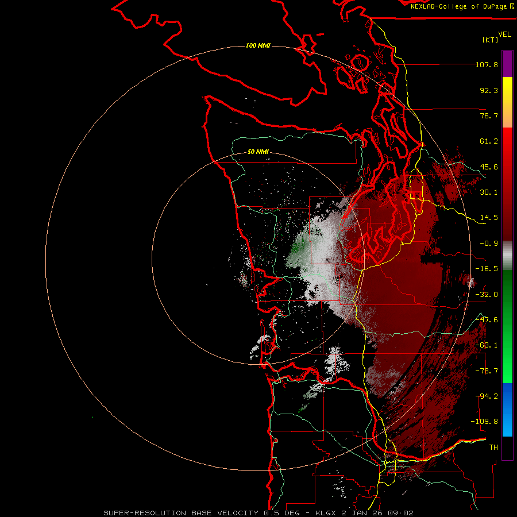Click the -78.7 legend value
The image size is (517, 517).
coord(487,371)
